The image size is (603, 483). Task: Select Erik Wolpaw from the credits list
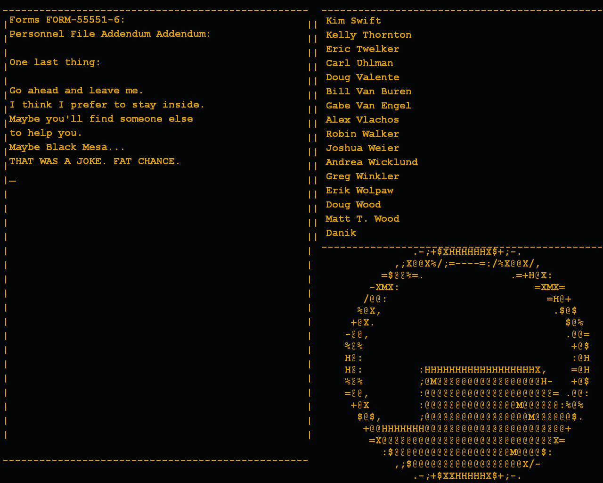(359, 191)
